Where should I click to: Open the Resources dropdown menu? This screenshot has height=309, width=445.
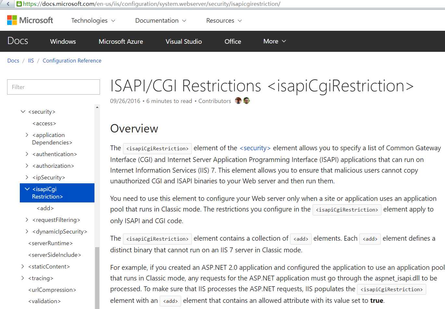click(224, 20)
